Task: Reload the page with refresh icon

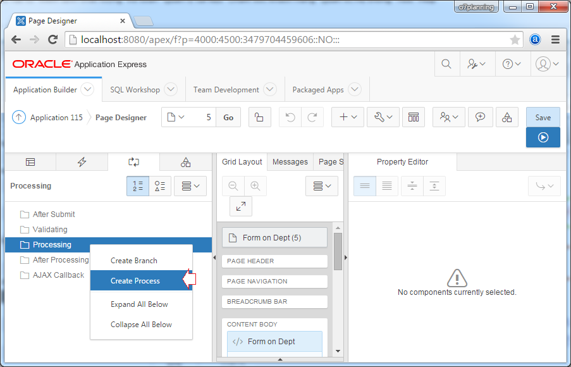Action: (53, 39)
